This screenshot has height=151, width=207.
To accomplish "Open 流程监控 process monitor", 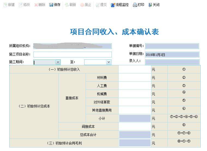I will (113, 5).
